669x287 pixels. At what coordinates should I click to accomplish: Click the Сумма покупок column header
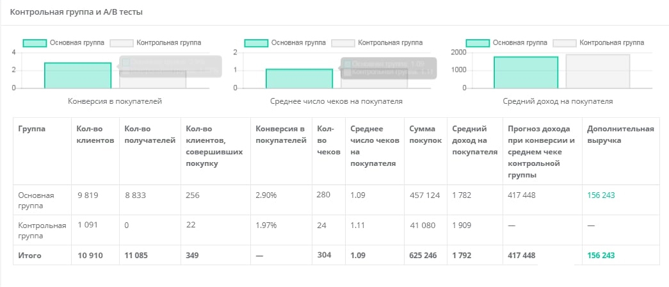(x=425, y=135)
